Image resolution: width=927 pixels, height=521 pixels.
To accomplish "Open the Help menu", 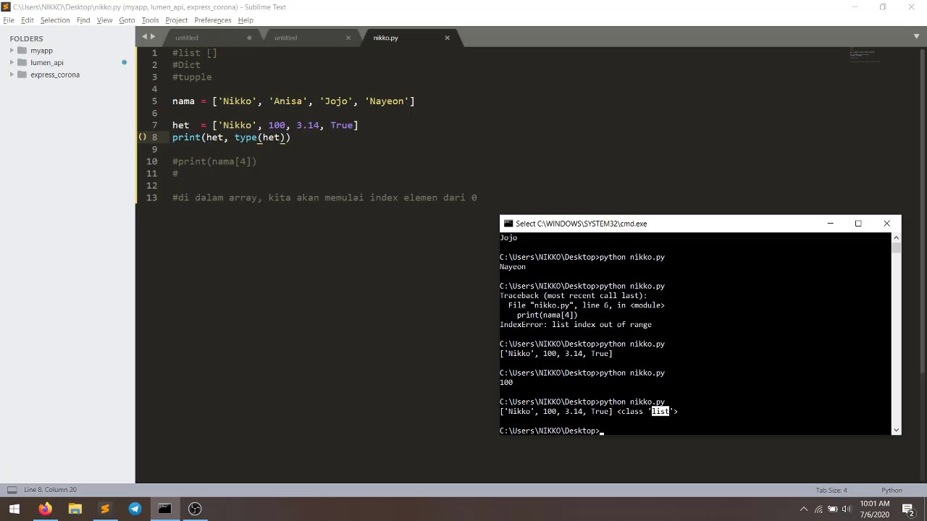I will [x=246, y=20].
